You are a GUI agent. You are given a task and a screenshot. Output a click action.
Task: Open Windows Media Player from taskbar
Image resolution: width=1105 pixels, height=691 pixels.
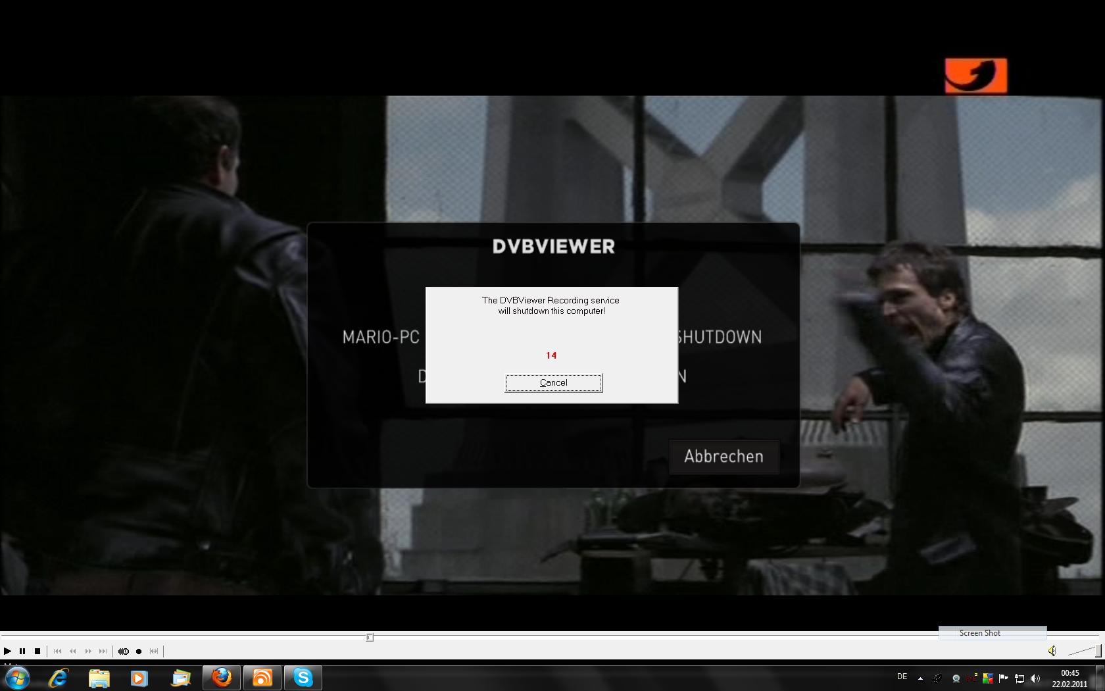(139, 677)
